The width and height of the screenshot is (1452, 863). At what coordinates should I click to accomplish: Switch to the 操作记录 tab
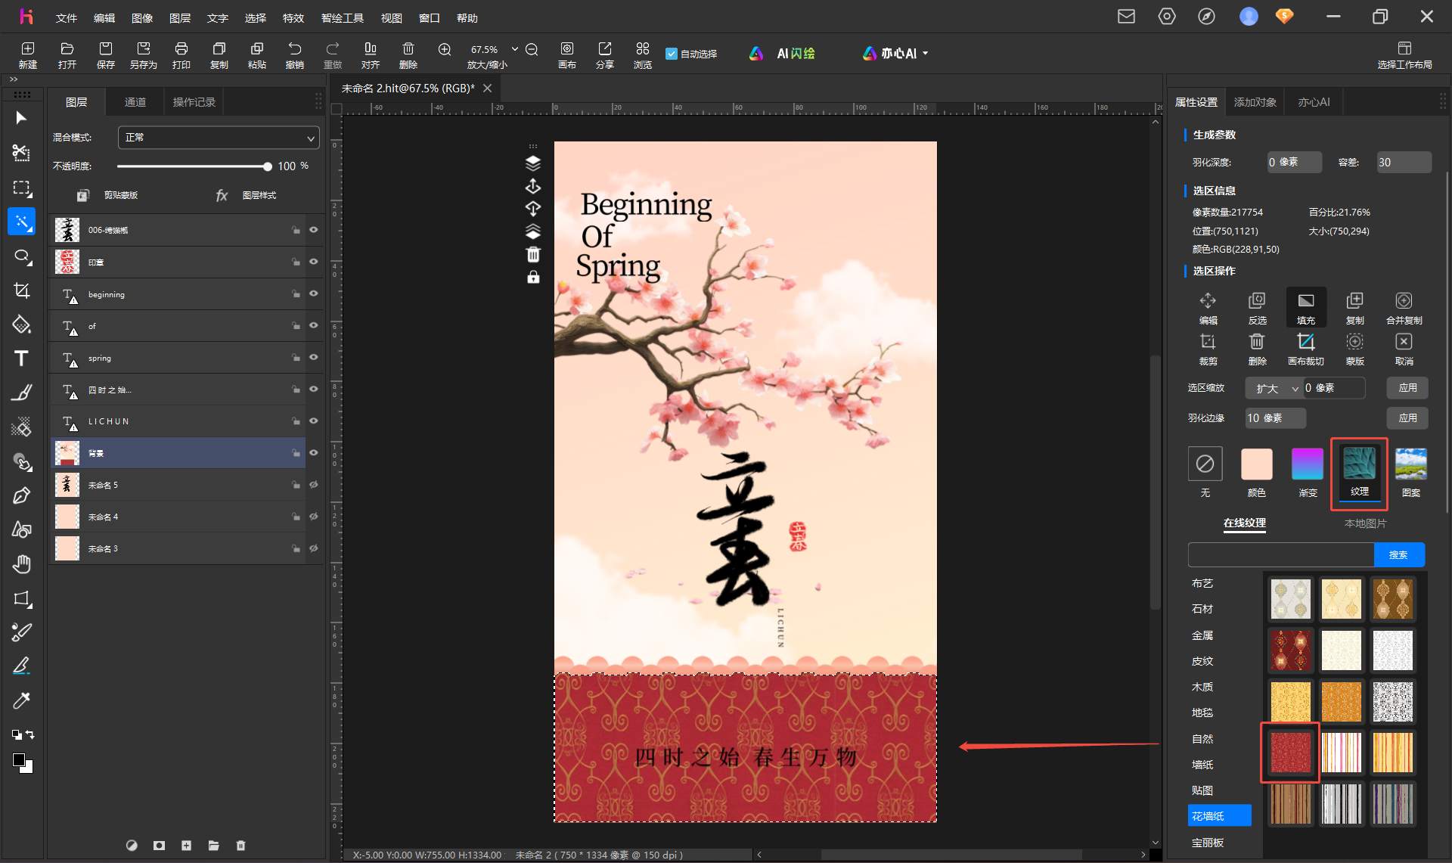click(x=194, y=102)
